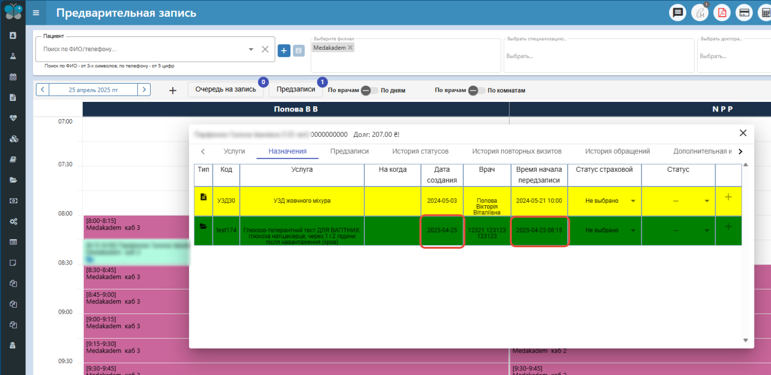Switch to the Услуги tab
The image size is (771, 375).
pyautogui.click(x=234, y=151)
